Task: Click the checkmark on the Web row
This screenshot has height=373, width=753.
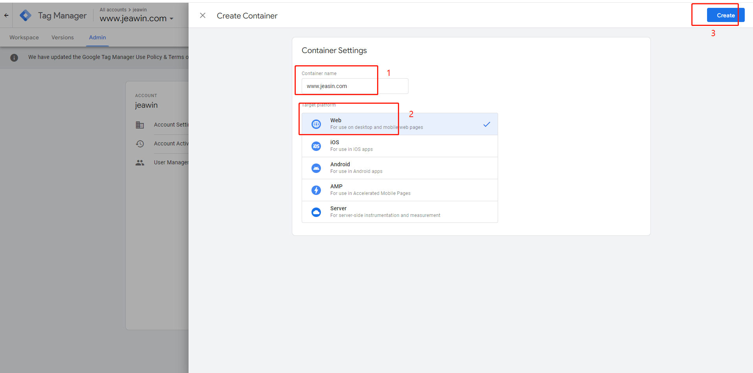Action: pos(487,124)
